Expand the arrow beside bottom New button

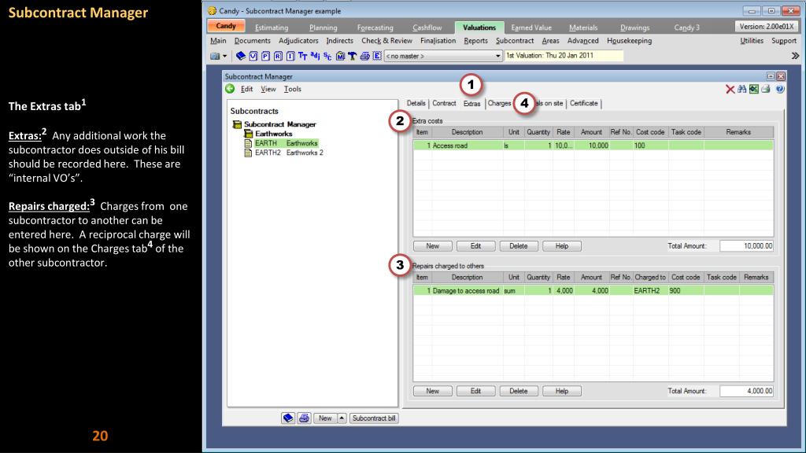pos(342,418)
